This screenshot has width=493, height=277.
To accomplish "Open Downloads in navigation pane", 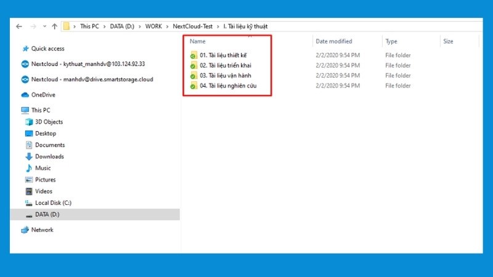I will click(x=49, y=156).
